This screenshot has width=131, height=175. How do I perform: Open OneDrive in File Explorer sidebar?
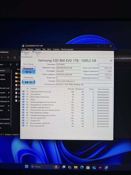click(x=3, y=79)
